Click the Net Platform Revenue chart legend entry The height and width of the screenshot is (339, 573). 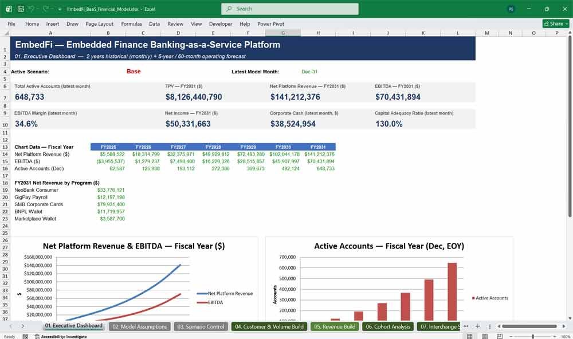click(225, 293)
